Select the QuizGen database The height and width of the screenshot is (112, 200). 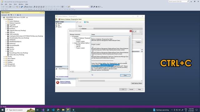pyautogui.click(x=12, y=49)
